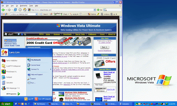177x106 pixels.
Task: Click the page vertical scrollbar
Action: pos(121,59)
